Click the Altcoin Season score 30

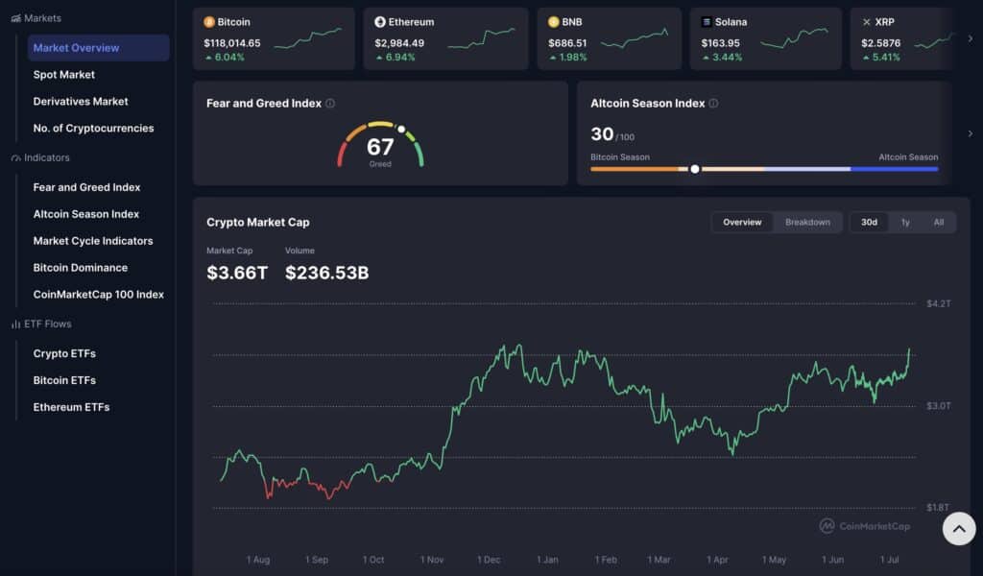coord(602,134)
